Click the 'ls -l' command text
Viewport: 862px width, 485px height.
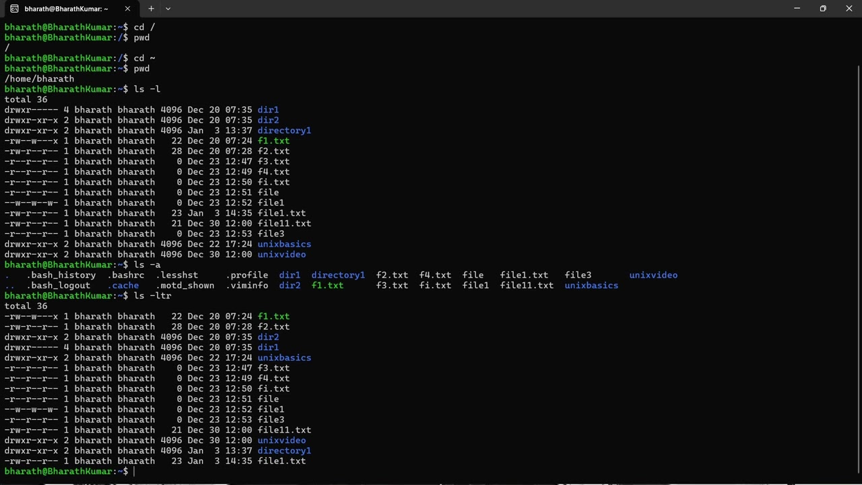[x=147, y=89]
